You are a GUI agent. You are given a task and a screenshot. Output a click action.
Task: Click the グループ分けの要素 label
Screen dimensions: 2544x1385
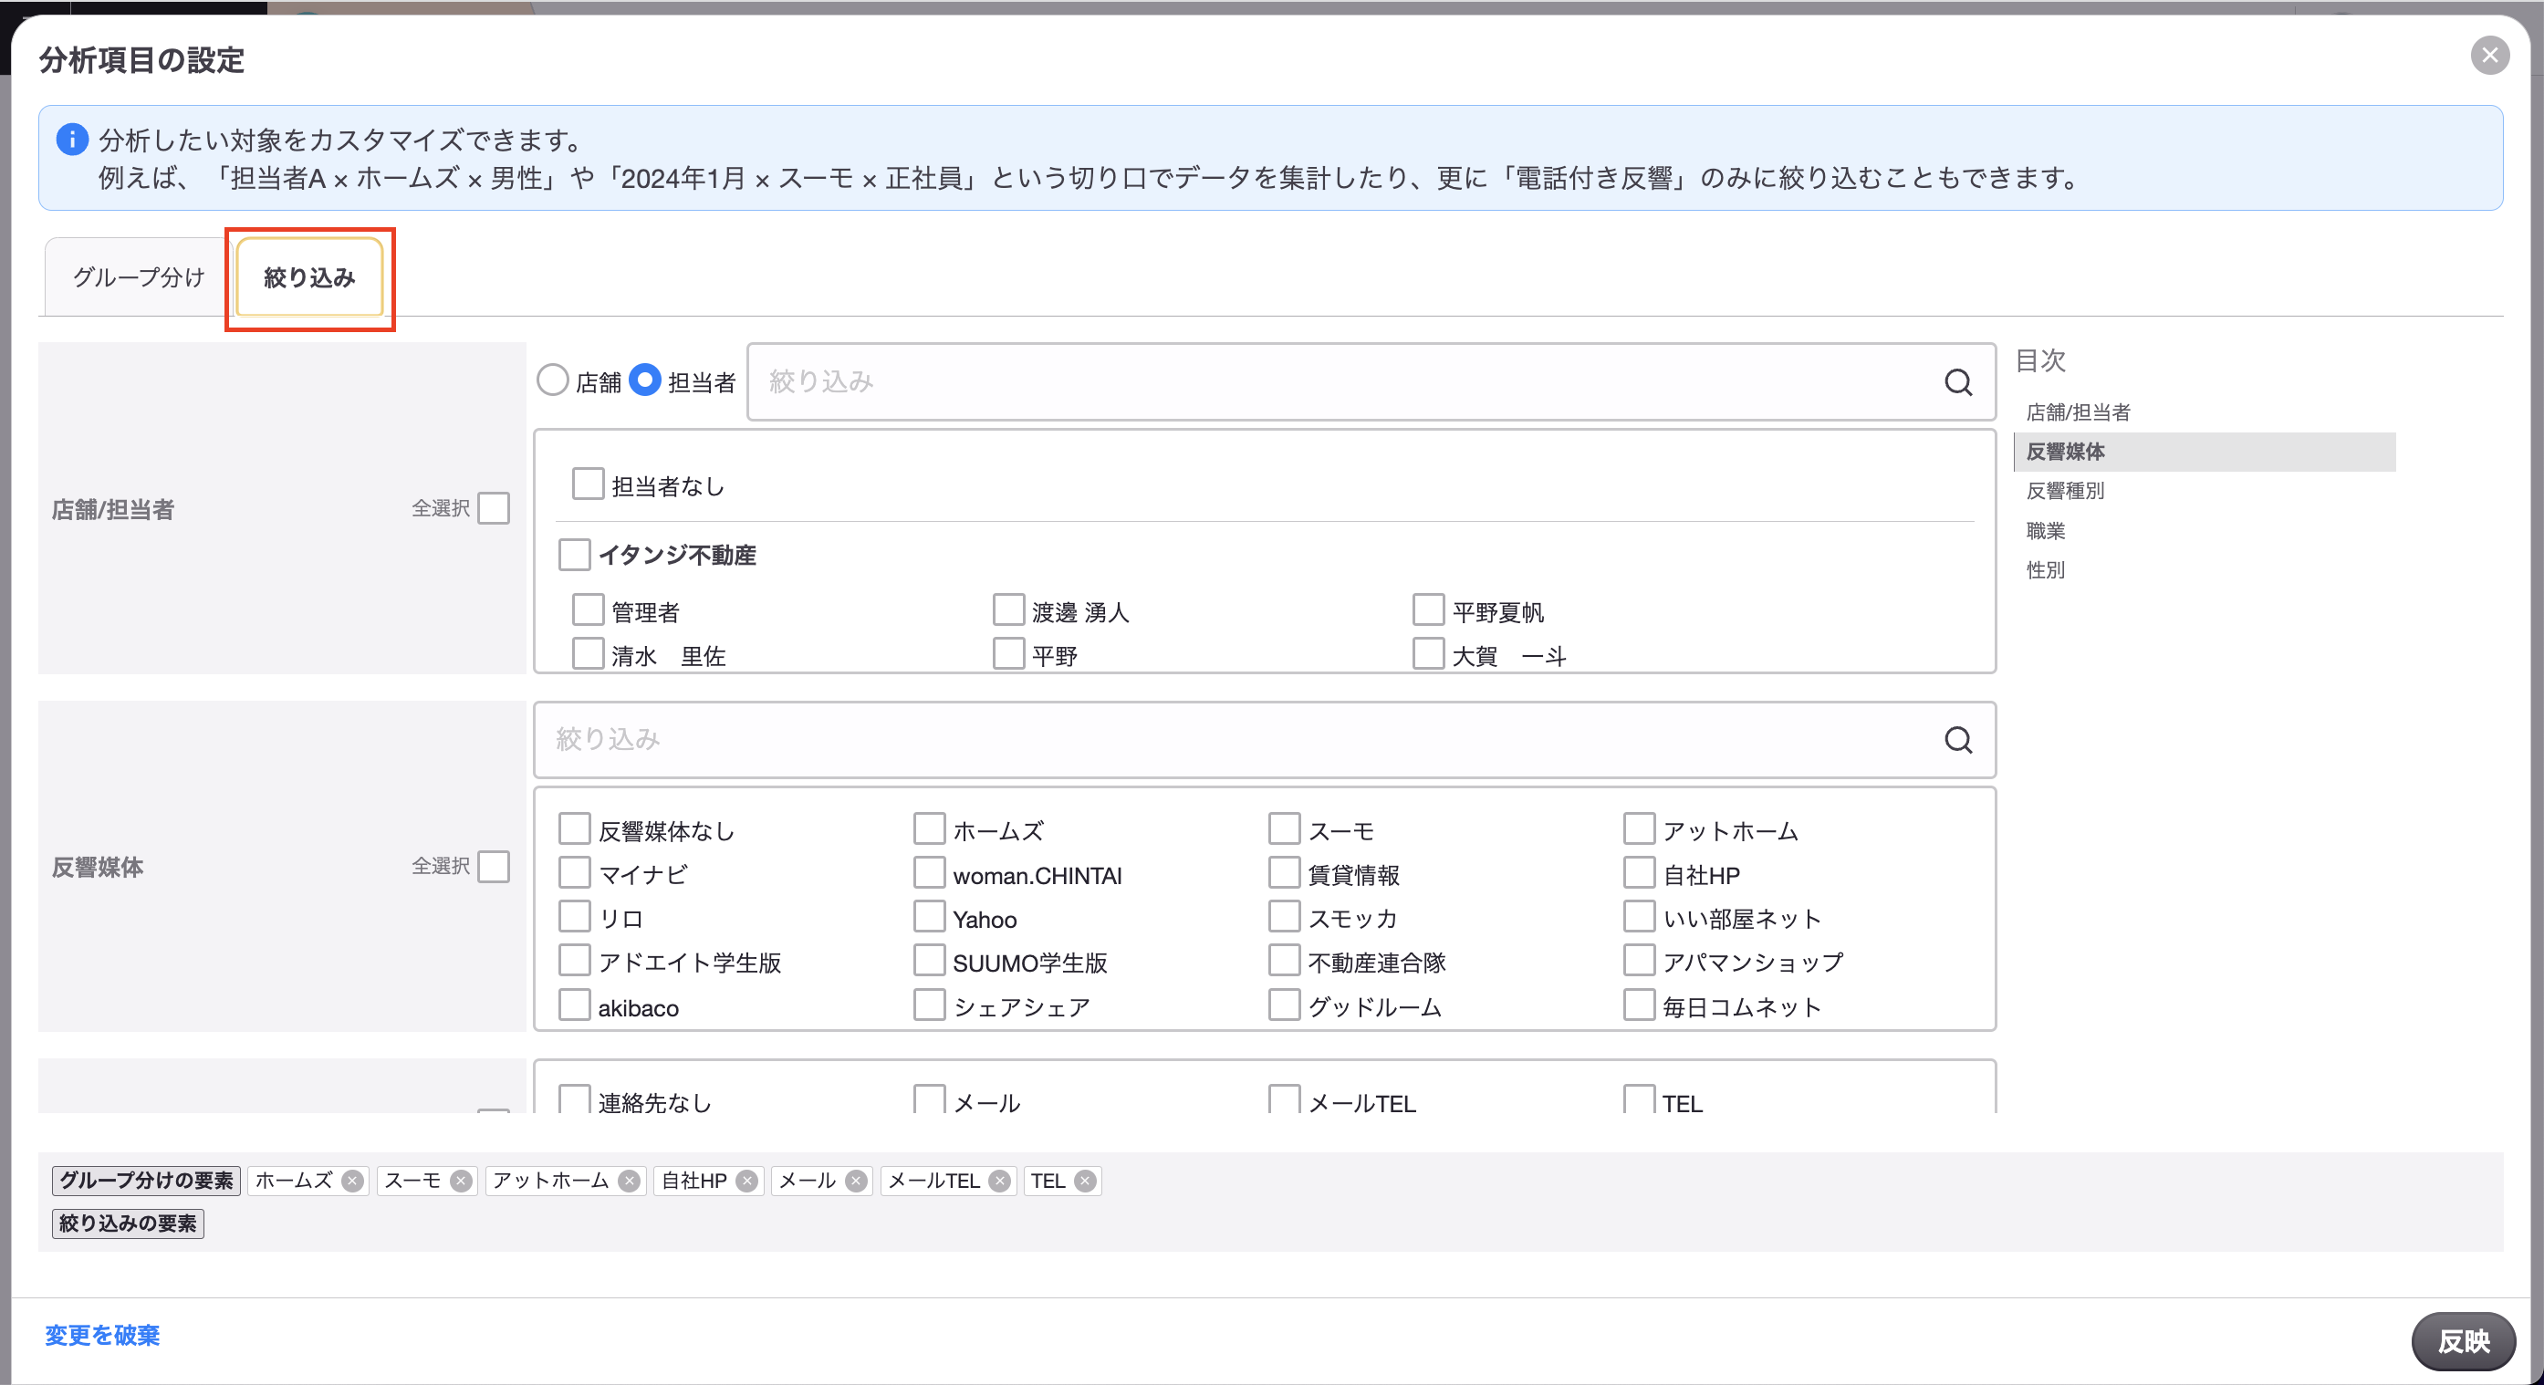coord(146,1181)
